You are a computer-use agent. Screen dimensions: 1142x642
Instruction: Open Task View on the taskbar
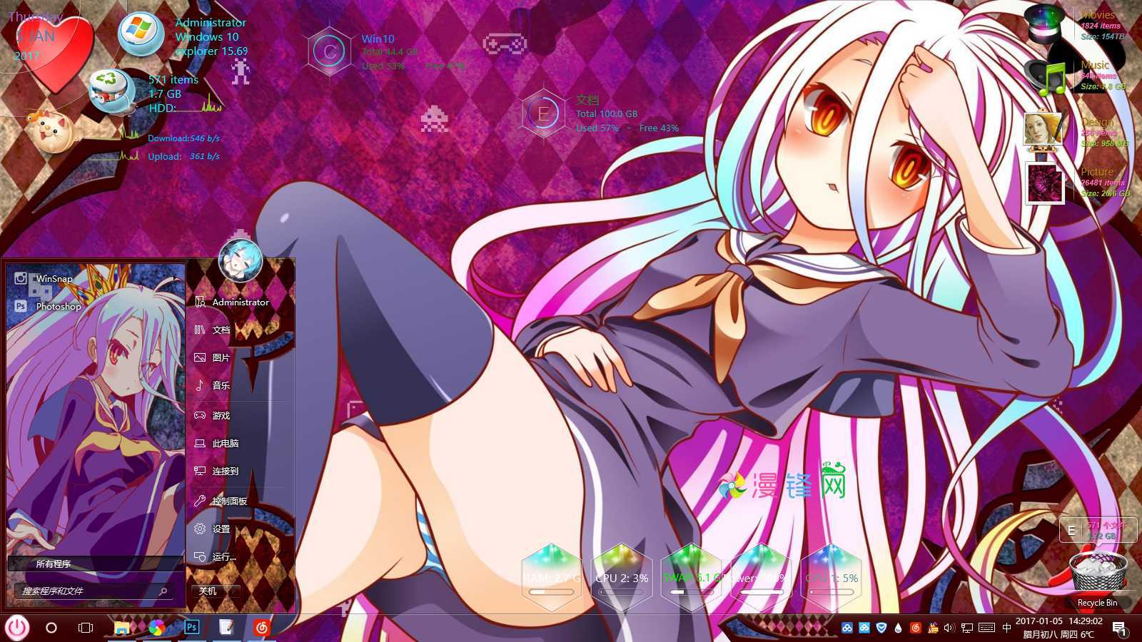86,628
